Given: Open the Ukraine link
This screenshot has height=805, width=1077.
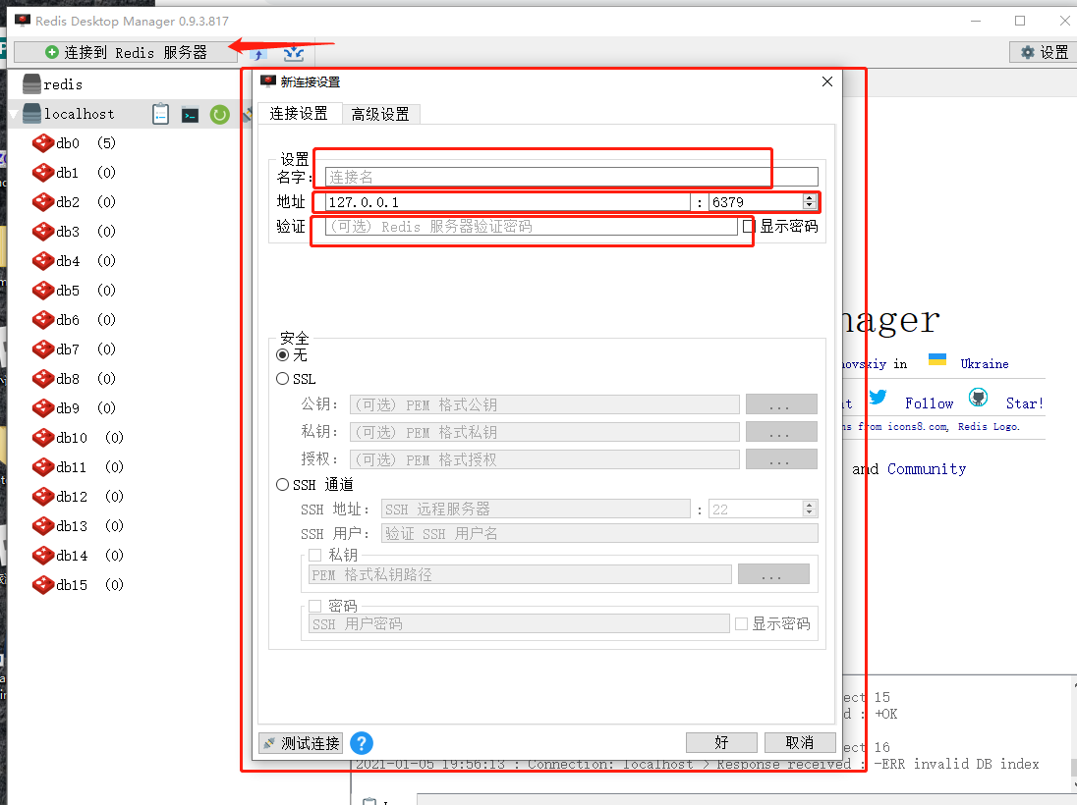Looking at the screenshot, I should click(985, 364).
